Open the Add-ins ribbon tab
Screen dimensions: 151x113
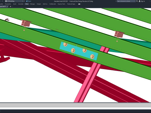45,4
